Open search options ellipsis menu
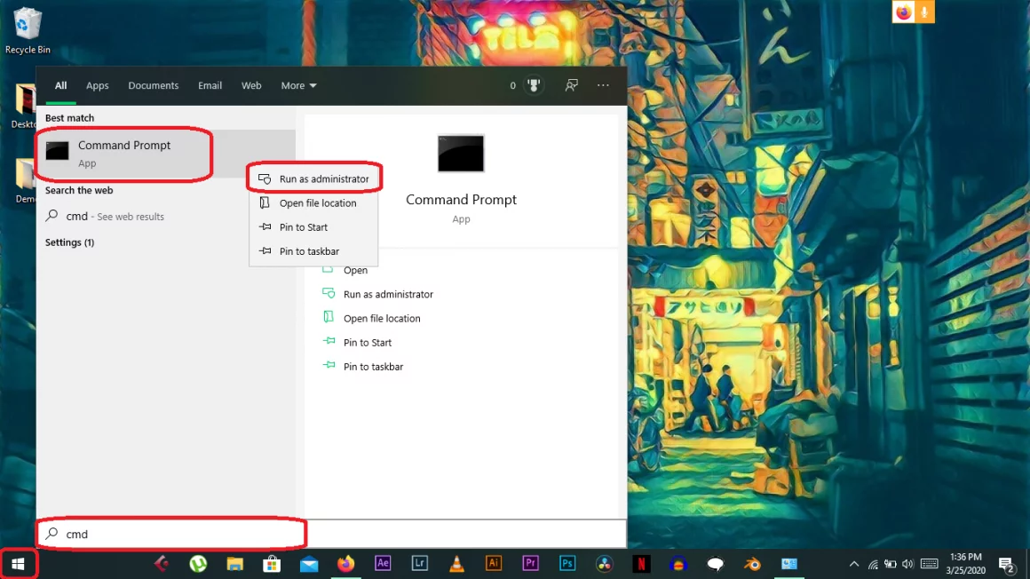Screen dimensions: 1030x579 [x=603, y=85]
